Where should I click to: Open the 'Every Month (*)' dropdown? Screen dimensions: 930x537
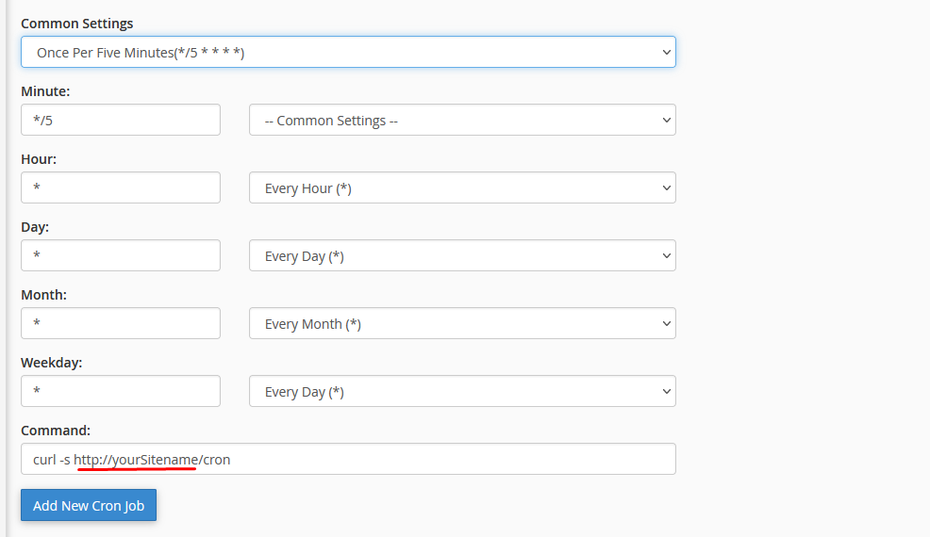pyautogui.click(x=461, y=324)
